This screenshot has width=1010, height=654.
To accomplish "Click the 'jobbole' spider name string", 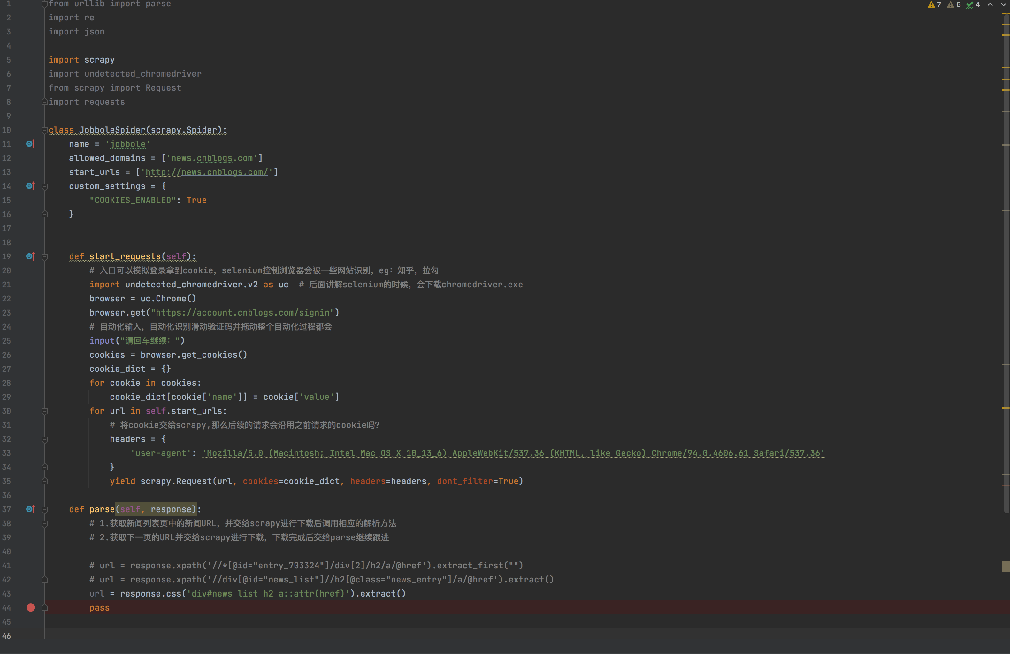I will point(127,144).
